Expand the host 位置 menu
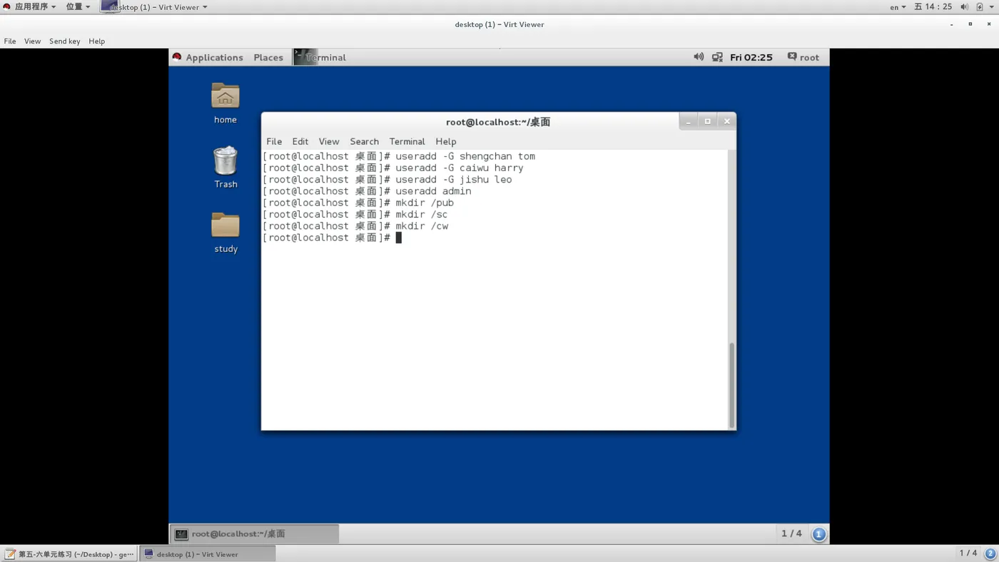Image resolution: width=999 pixels, height=562 pixels. point(78,6)
